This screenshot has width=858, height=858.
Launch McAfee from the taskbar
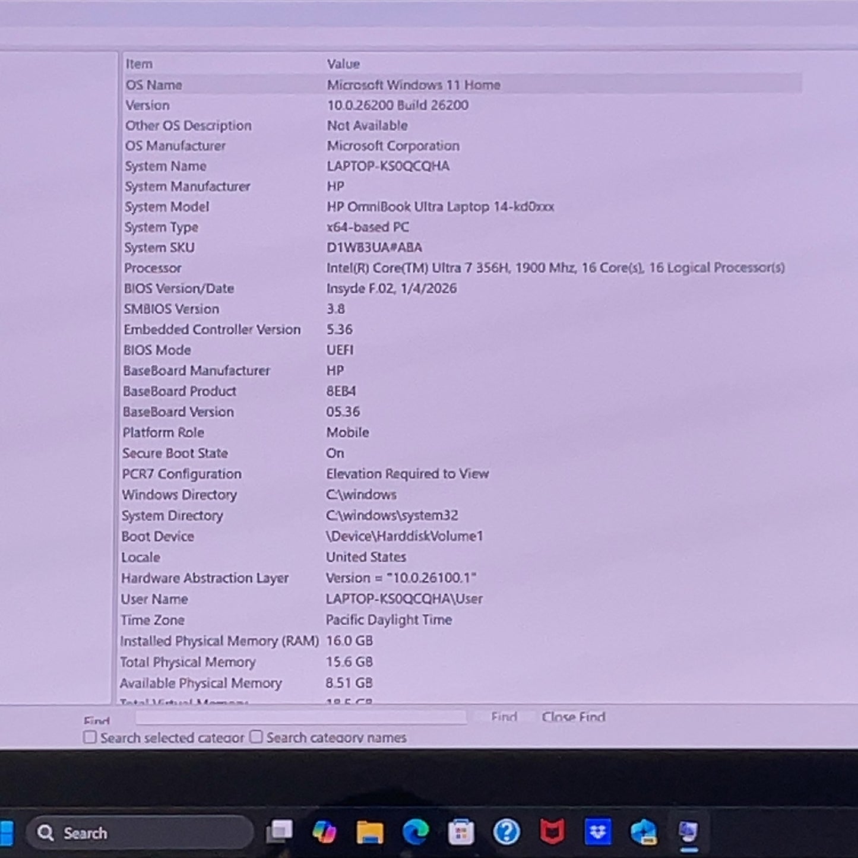[x=552, y=832]
